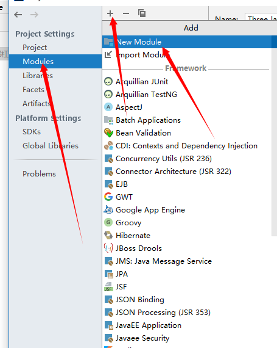The width and height of the screenshot is (277, 348).
Task: Click the JavaEE Application icon
Action: [x=108, y=325]
